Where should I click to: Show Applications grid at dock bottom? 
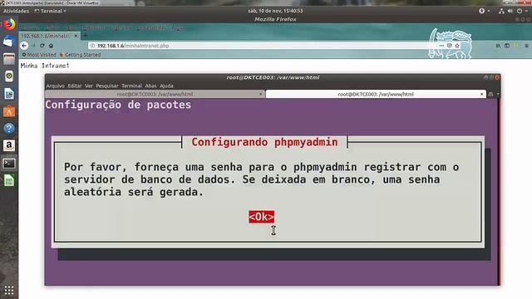9,291
